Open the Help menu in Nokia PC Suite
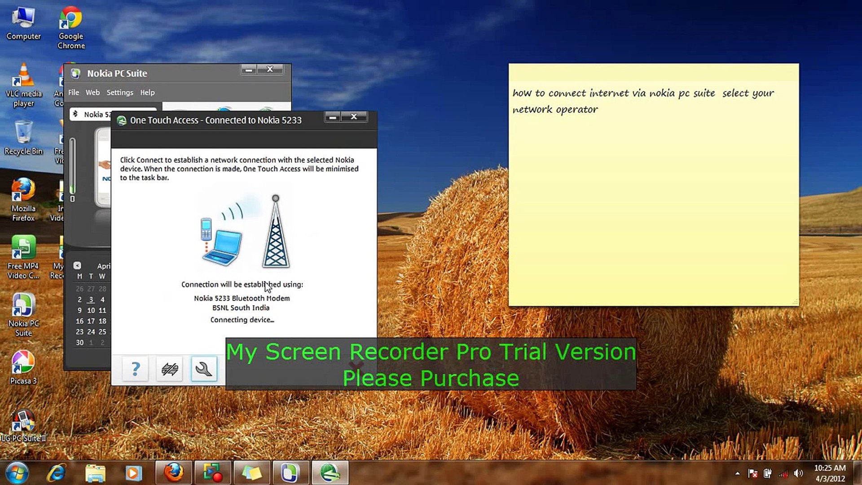This screenshot has height=485, width=862. coord(147,93)
